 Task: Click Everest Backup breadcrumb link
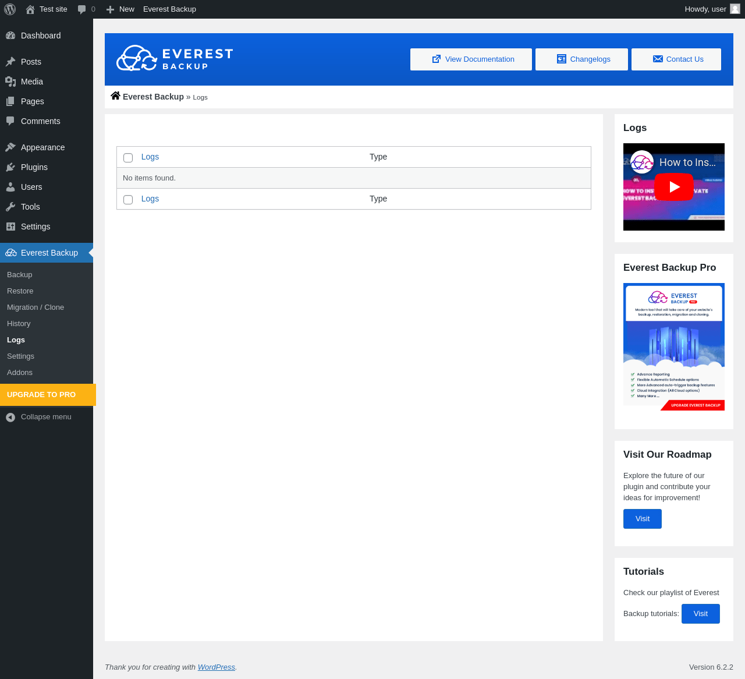tap(153, 97)
